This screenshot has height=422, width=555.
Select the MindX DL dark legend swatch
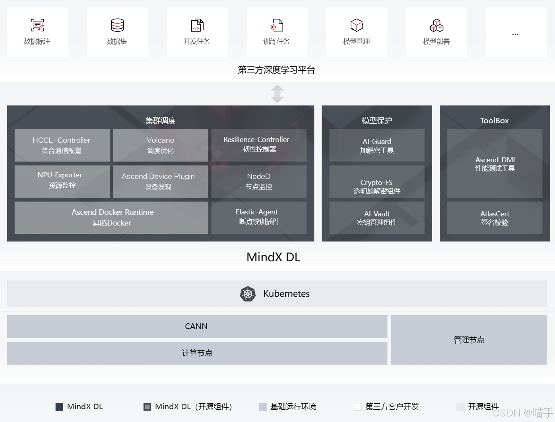pos(59,407)
